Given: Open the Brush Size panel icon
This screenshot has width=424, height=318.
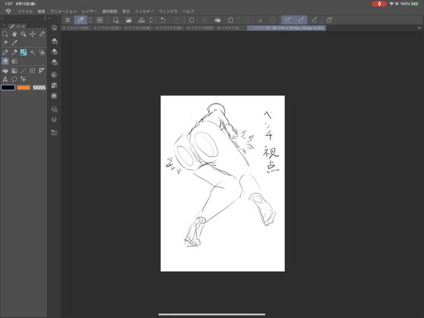Looking at the screenshot, I should click(x=54, y=62).
